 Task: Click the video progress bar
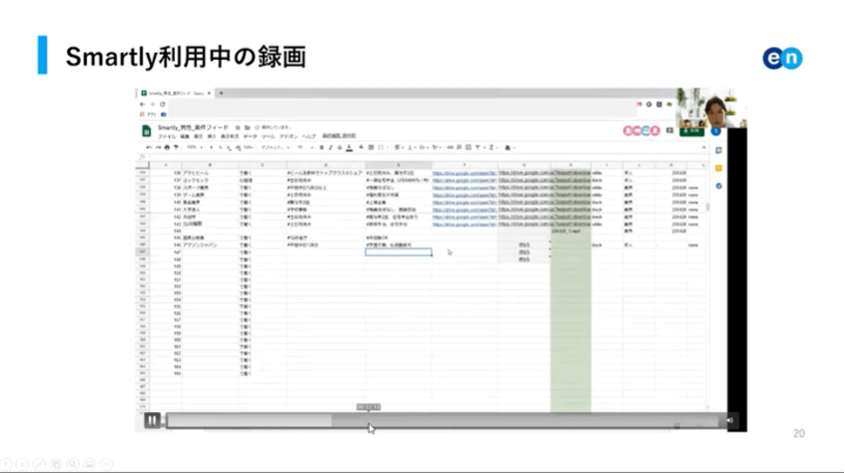445,421
